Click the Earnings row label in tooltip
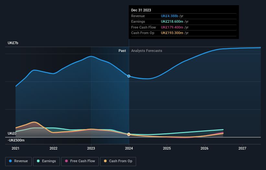The width and height of the screenshot is (266, 170). [138, 21]
